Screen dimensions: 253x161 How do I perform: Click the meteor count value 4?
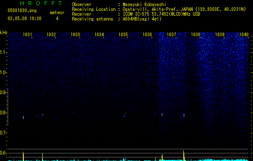57,19
